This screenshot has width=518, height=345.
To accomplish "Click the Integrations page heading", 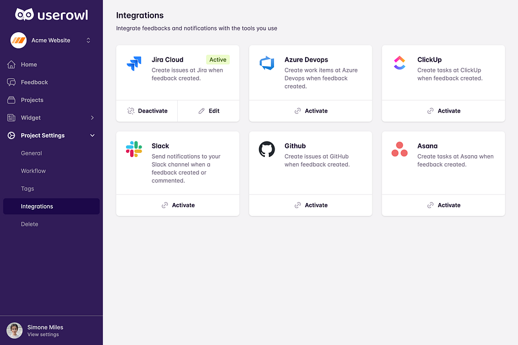I will pyautogui.click(x=140, y=16).
